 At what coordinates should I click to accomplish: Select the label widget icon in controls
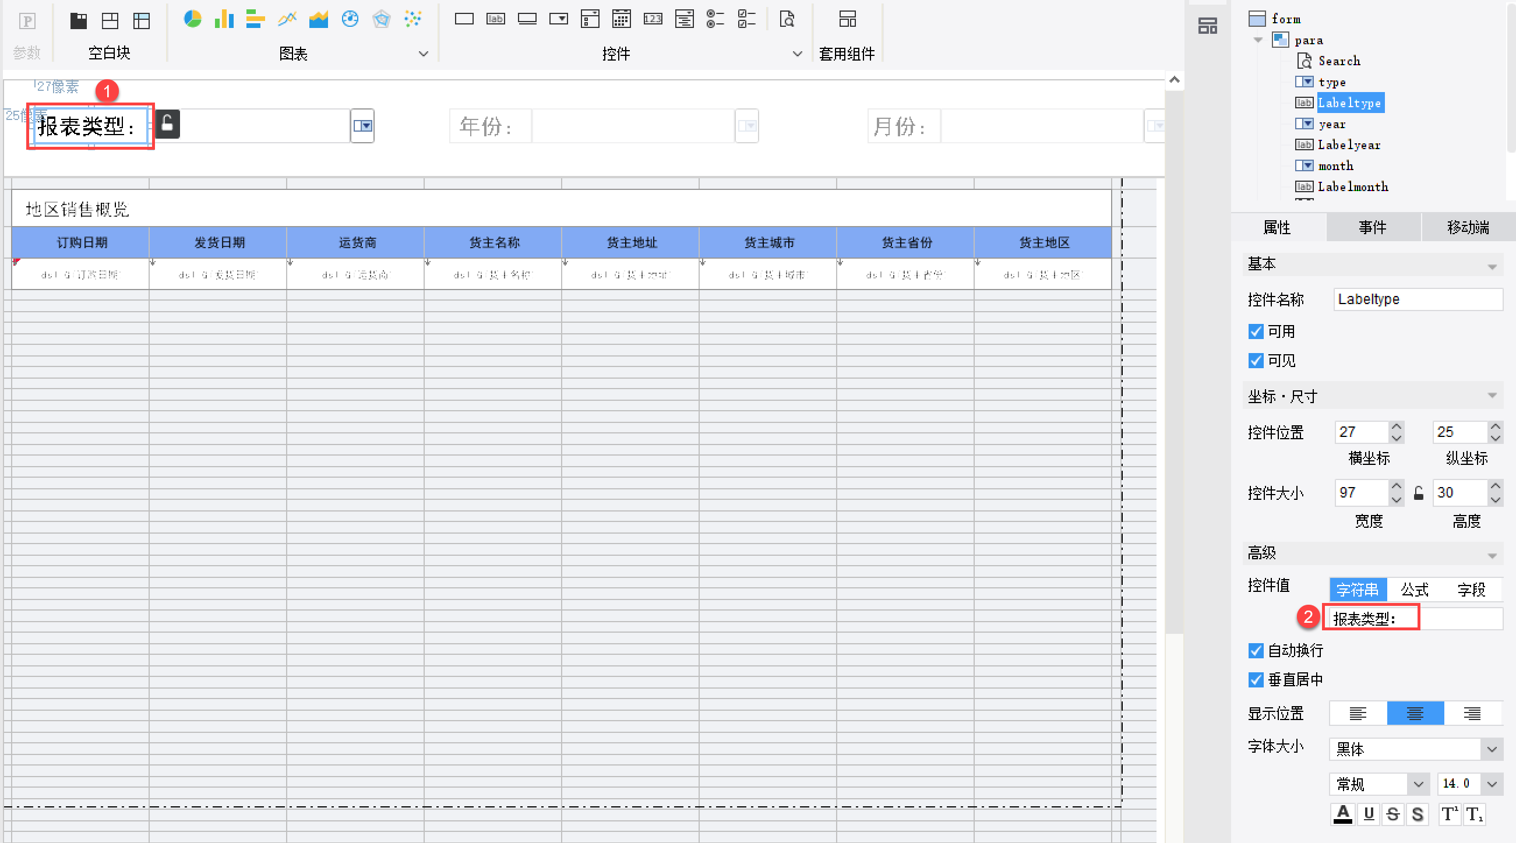tap(495, 19)
